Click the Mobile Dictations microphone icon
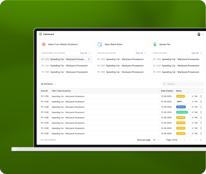206x174 pixels. click(x=43, y=44)
